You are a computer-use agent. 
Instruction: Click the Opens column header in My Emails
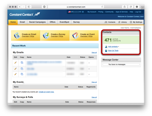[91, 57]
